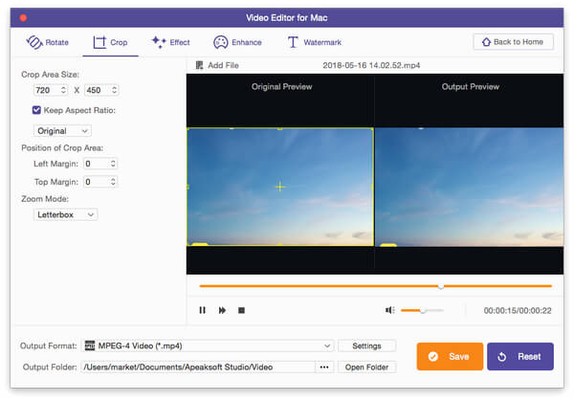
Task: Click the Add File icon
Action: 200,65
